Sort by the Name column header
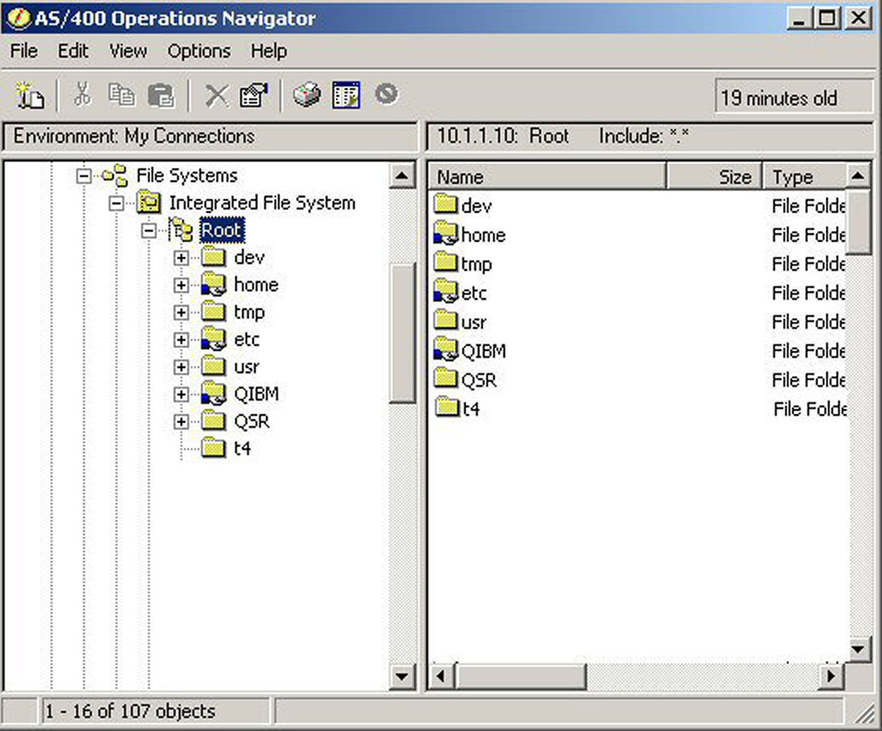The image size is (882, 731). (547, 177)
